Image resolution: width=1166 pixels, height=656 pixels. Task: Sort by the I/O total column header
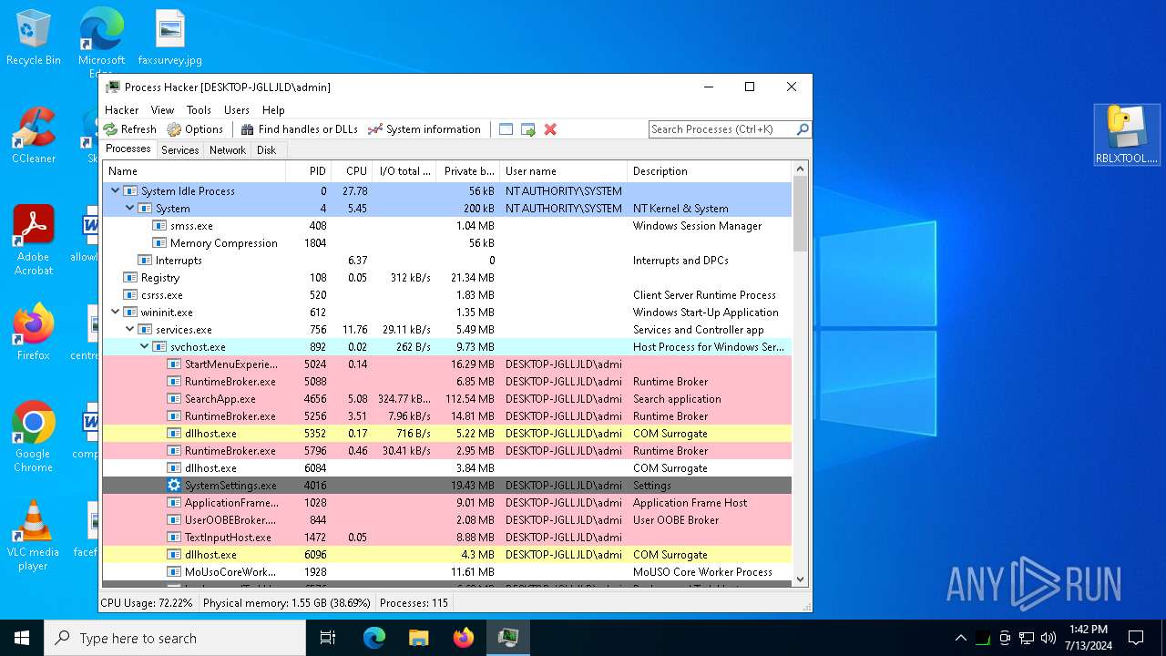(x=404, y=171)
